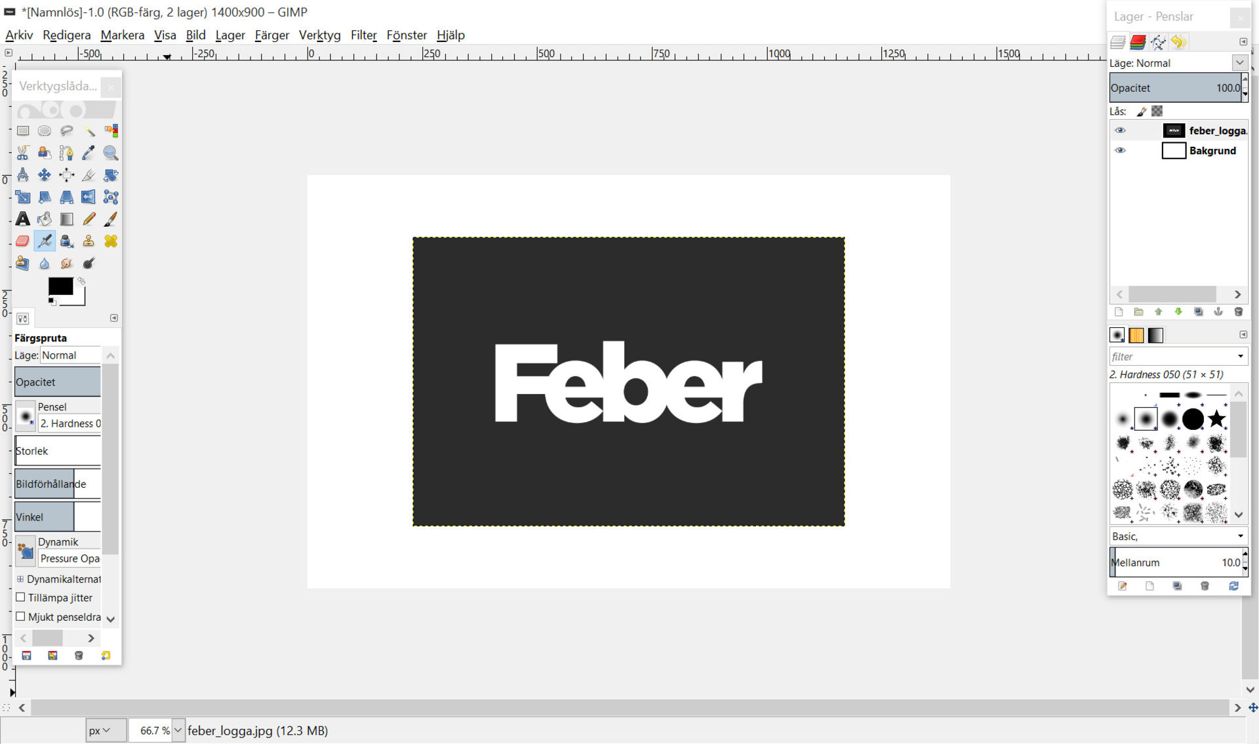Image resolution: width=1259 pixels, height=744 pixels.
Task: Choose the Zoom magnifier tool
Action: click(x=111, y=153)
